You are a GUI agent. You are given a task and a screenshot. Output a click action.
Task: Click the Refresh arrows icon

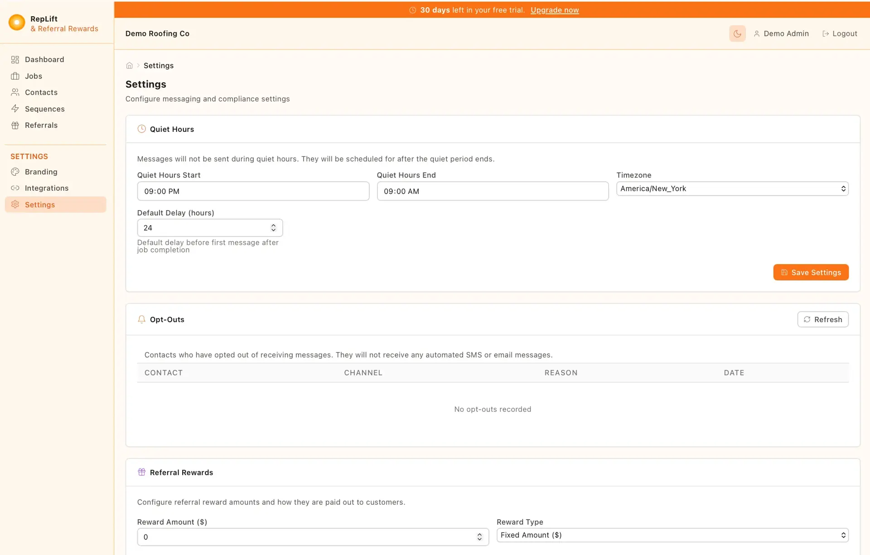807,319
